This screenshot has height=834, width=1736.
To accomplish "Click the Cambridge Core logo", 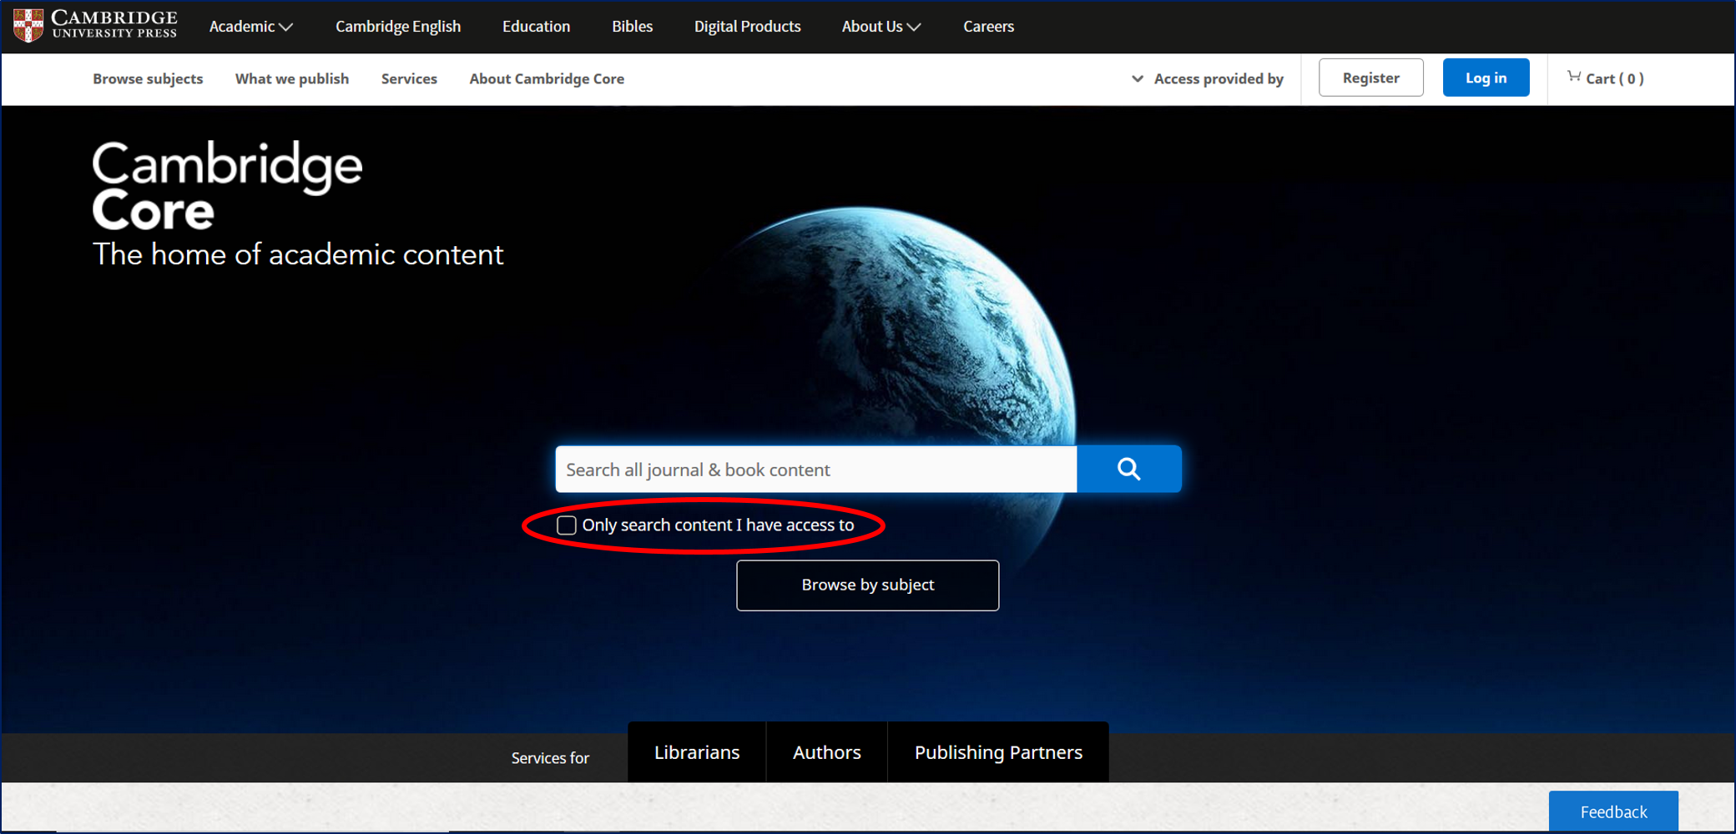I will [x=227, y=185].
